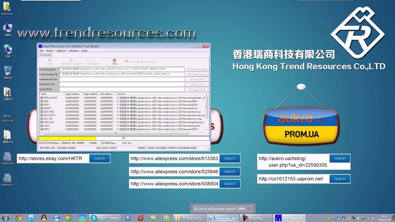Toggle the MBR partition checkbox
The height and width of the screenshot is (222, 395).
pyautogui.click(x=42, y=101)
